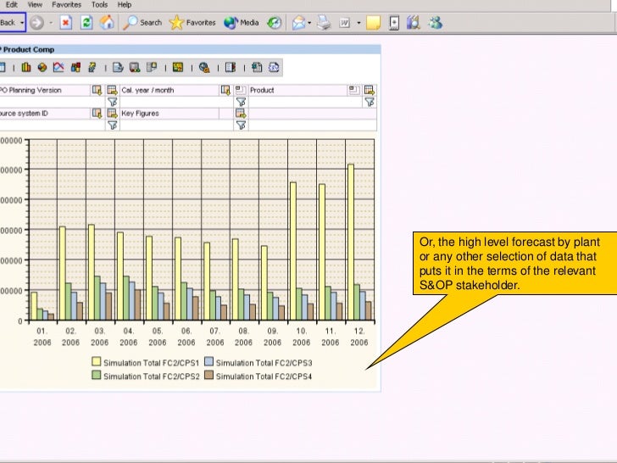Click the Research books icon
The height and width of the screenshot is (463, 617).
(414, 22)
